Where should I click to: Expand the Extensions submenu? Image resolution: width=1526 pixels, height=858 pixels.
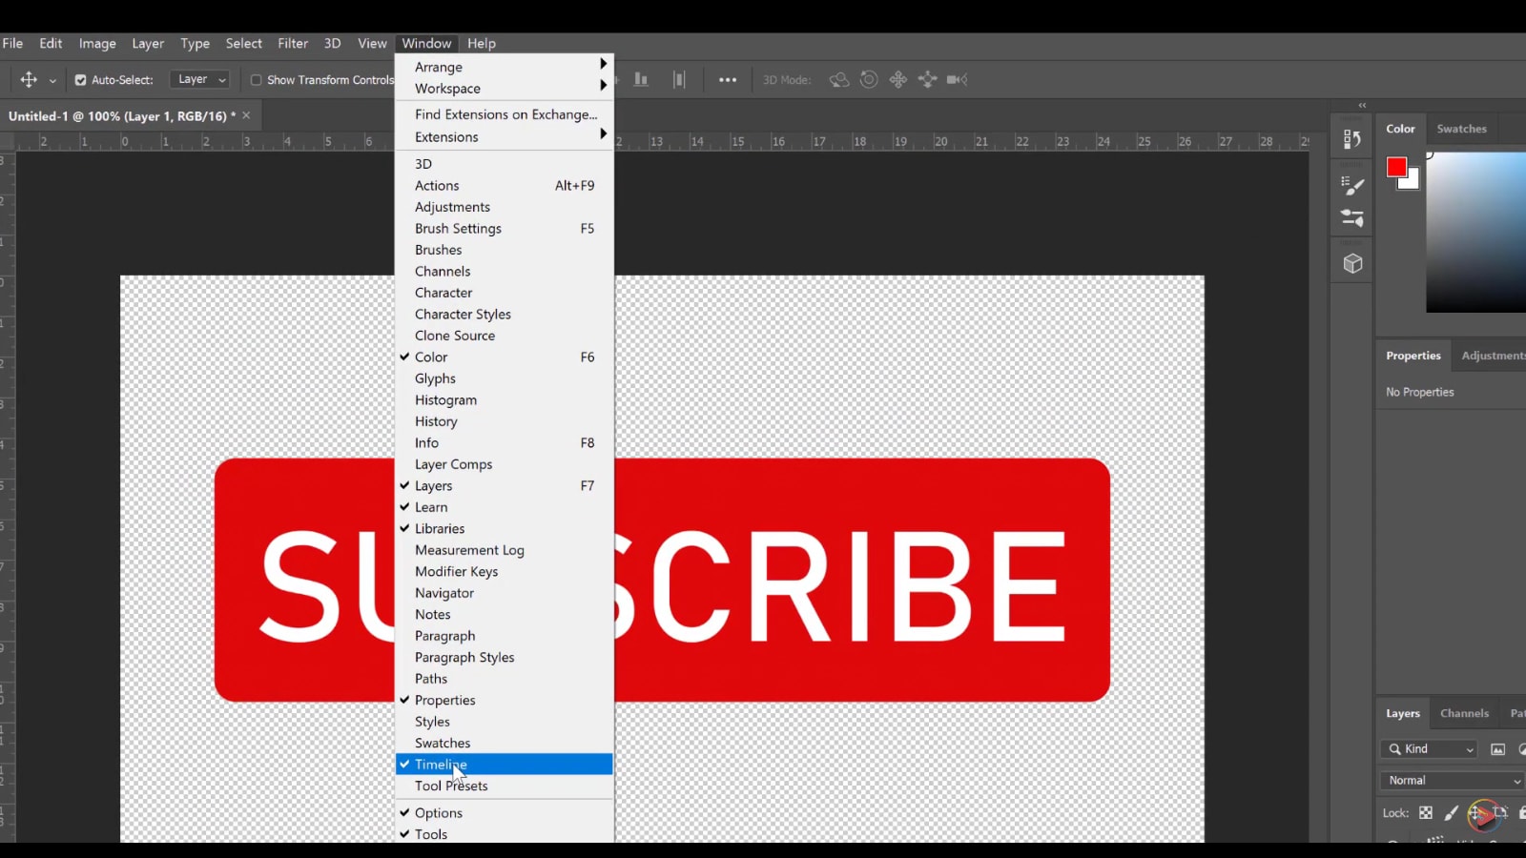coord(504,137)
